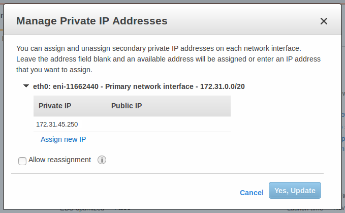
Task: Enable the Allow reassignment checkbox
Action: click(22, 161)
